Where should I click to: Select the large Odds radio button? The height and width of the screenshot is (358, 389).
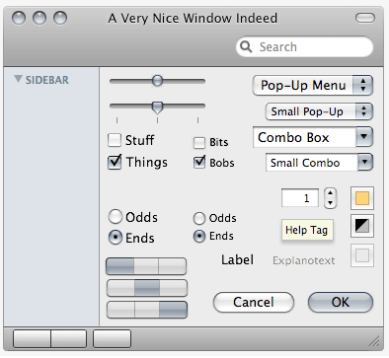(116, 217)
